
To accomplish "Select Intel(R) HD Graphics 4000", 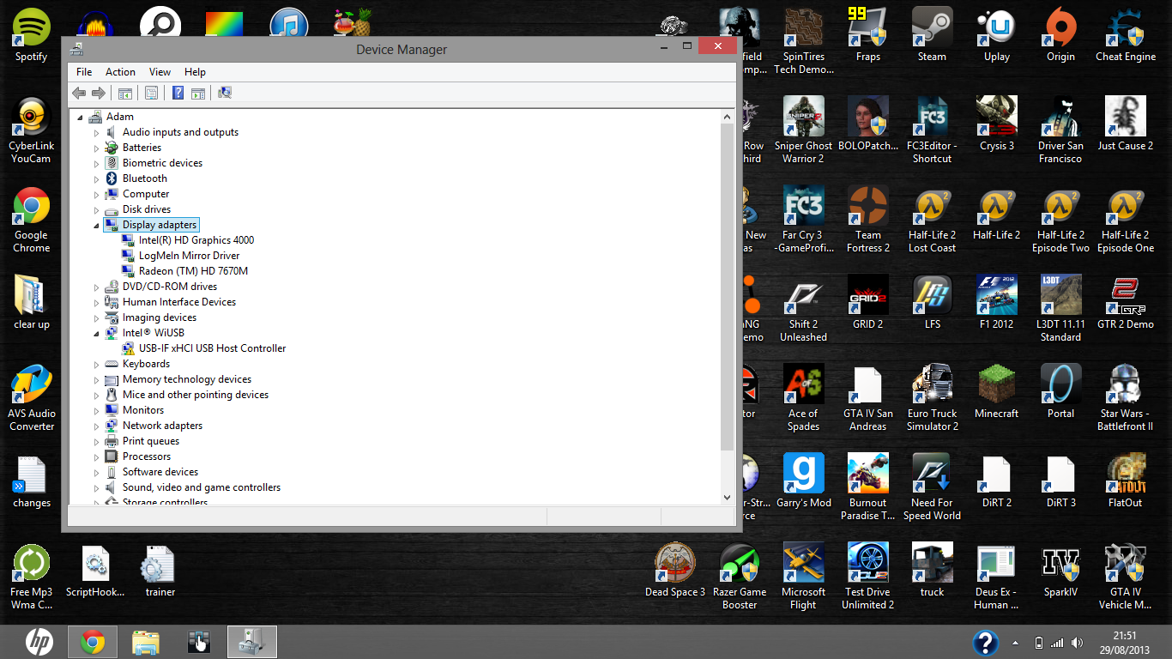I will (x=196, y=240).
